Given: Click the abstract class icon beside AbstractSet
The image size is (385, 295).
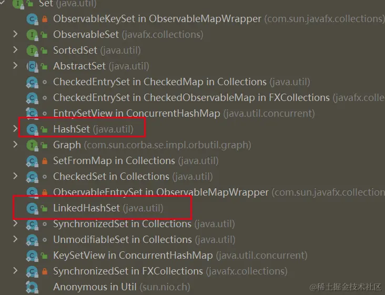Looking at the screenshot, I should point(32,66).
